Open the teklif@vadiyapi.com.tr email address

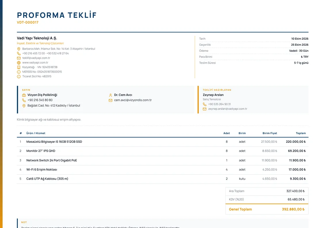[36, 58]
